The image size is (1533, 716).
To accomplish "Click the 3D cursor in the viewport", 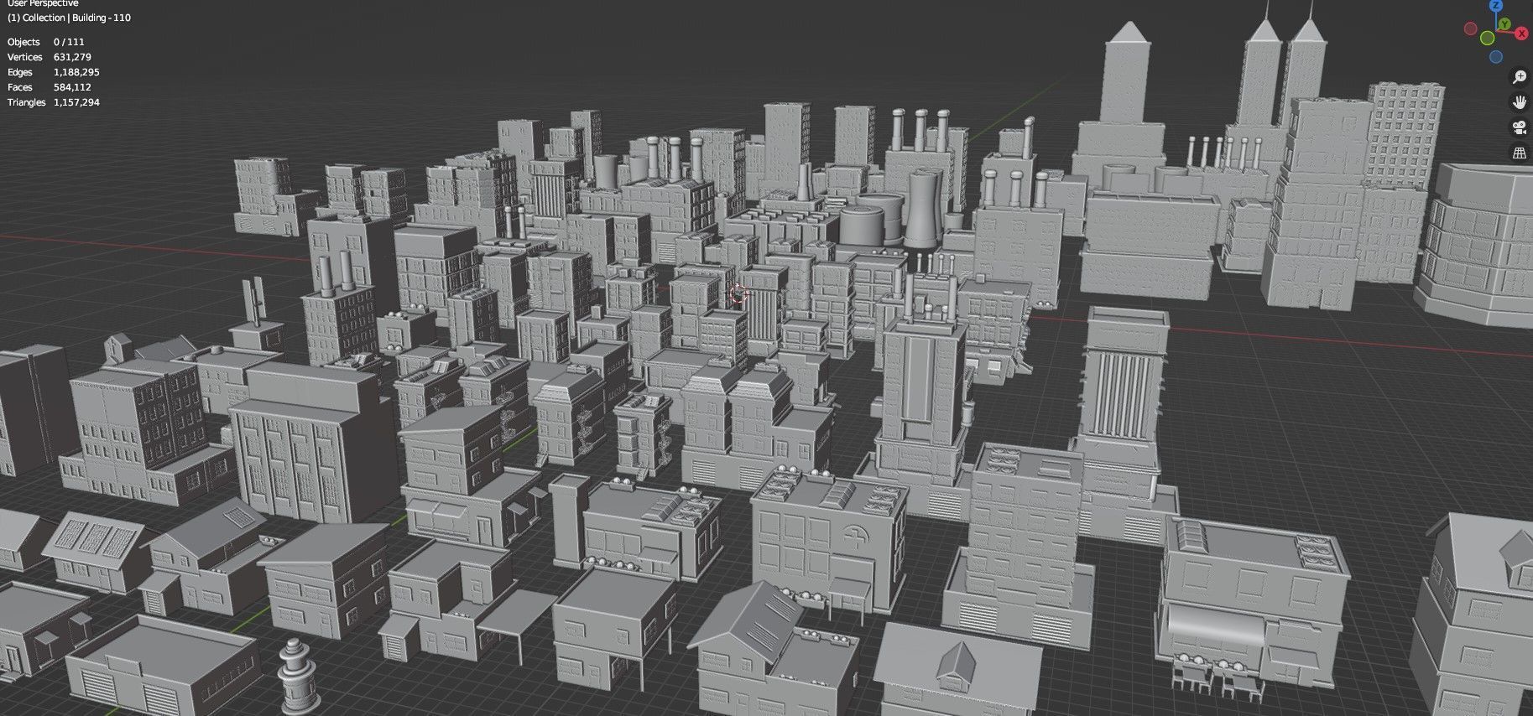I will tap(738, 293).
